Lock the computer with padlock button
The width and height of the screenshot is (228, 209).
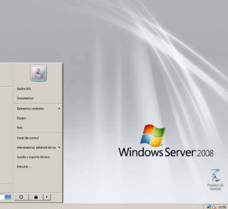(36, 197)
